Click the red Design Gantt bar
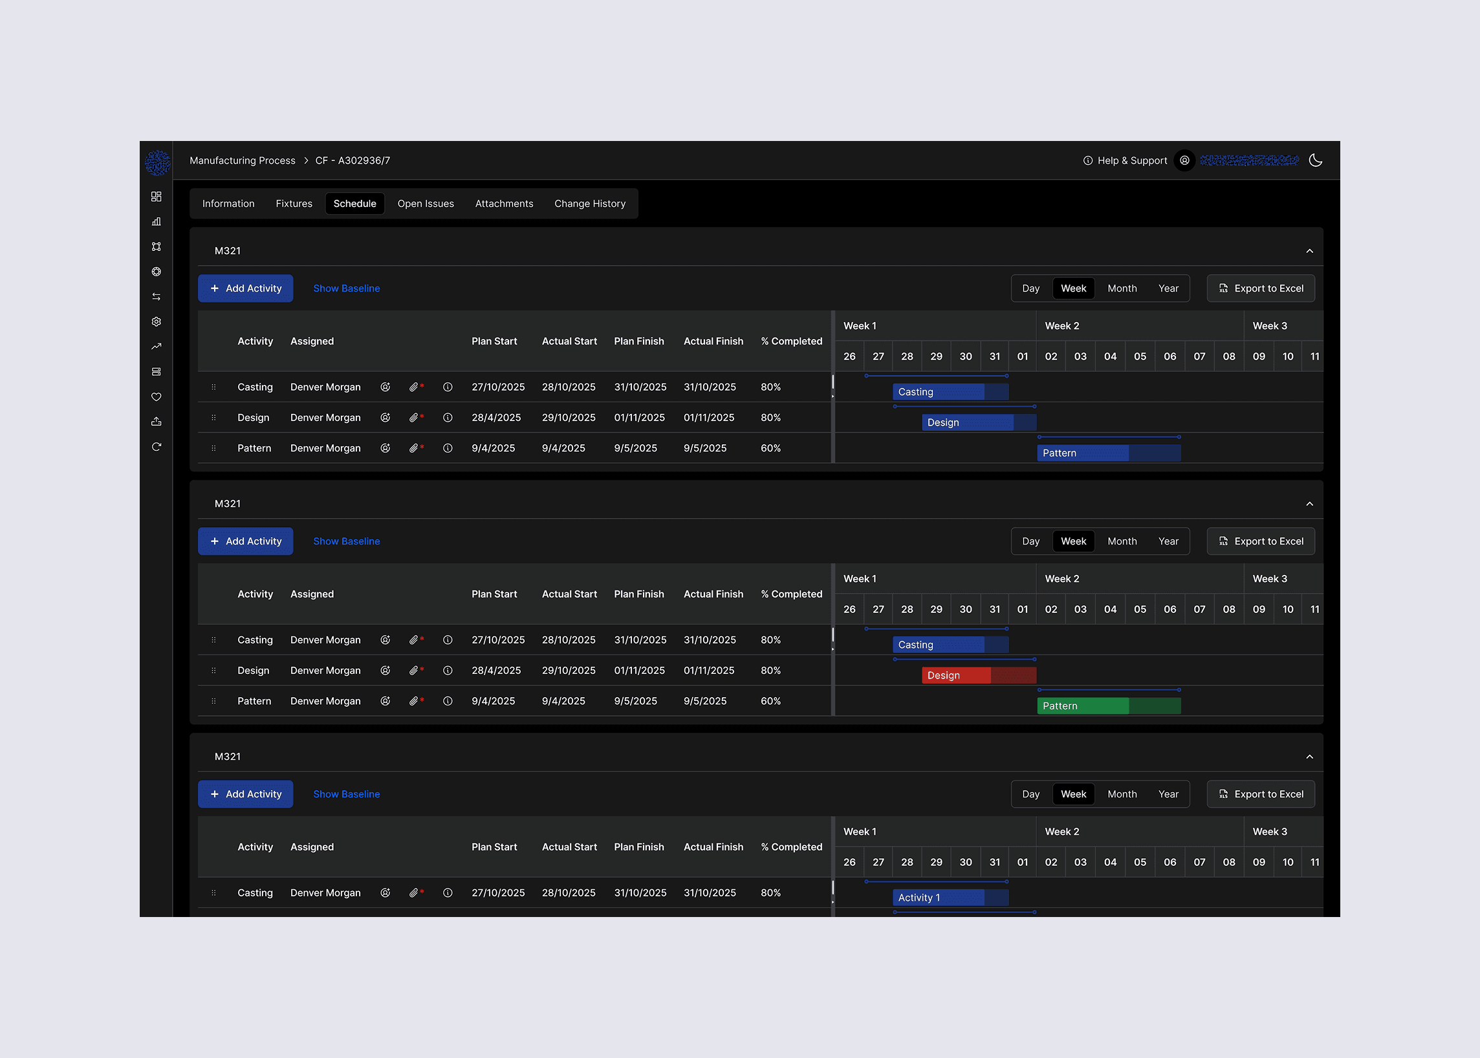 pos(978,675)
